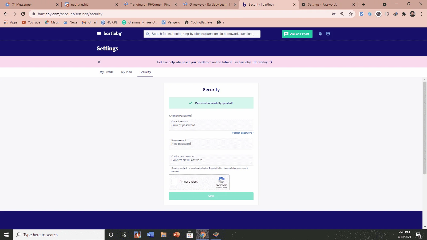Click the search magnifier icon in bartleby search

click(148, 34)
